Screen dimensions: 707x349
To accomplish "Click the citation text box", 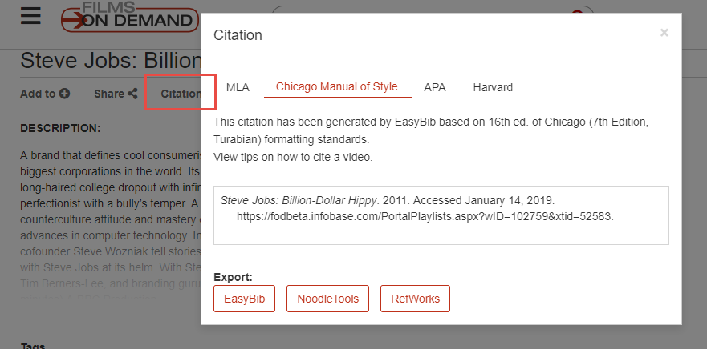I will point(441,215).
